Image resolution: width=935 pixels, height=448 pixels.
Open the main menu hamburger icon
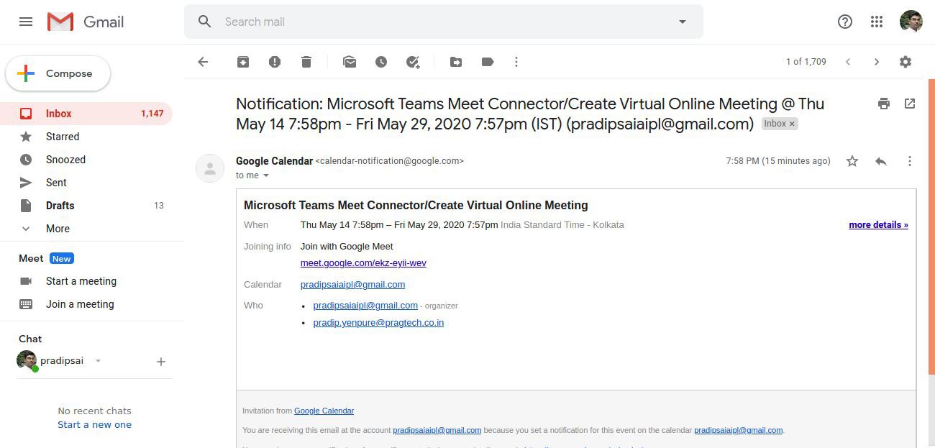click(x=26, y=22)
